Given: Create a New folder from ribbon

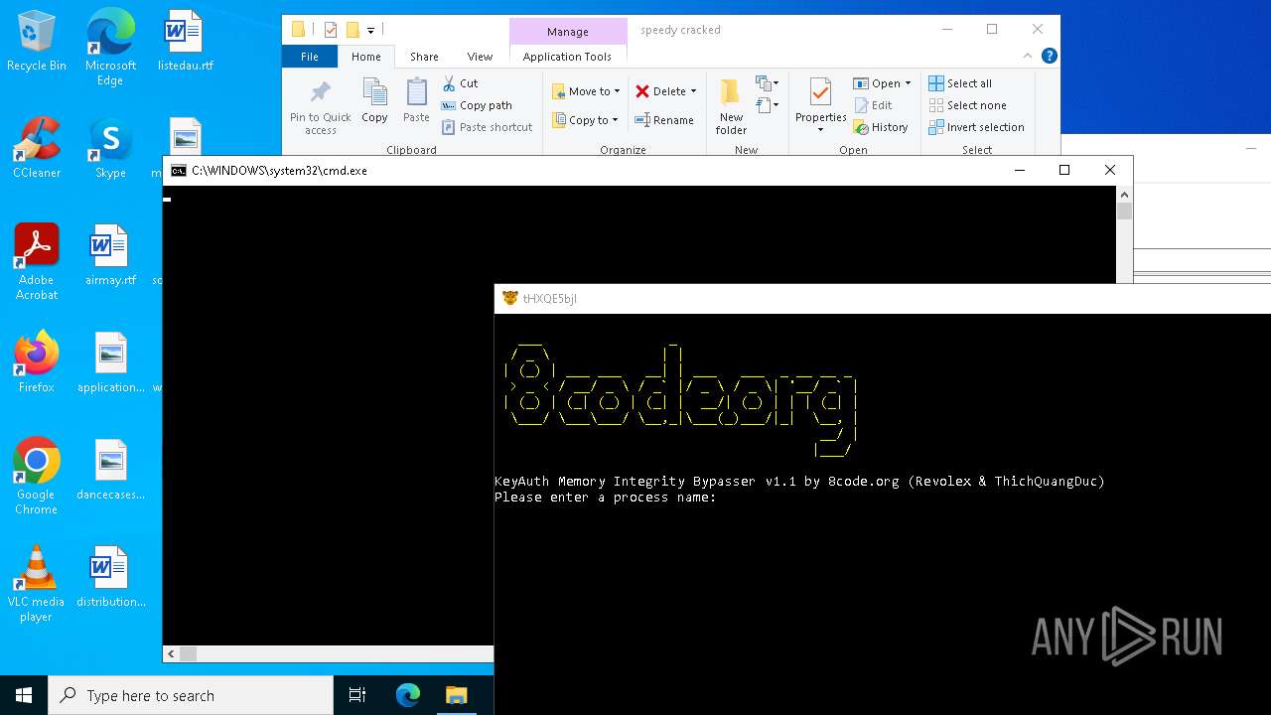Looking at the screenshot, I should (x=731, y=107).
